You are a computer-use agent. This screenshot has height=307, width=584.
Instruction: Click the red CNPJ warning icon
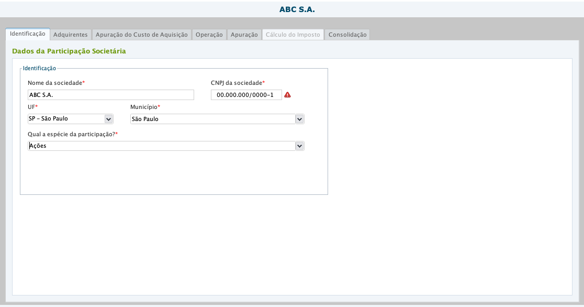coord(287,95)
